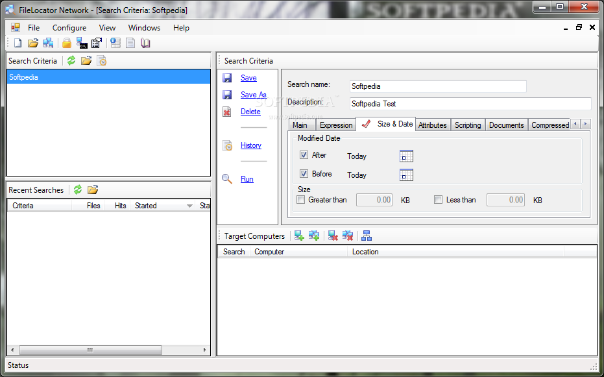This screenshot has width=604, height=377.
Task: Refresh the Search Criteria list
Action: tap(71, 60)
